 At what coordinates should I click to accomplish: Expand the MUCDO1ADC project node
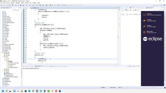coord(2,46)
